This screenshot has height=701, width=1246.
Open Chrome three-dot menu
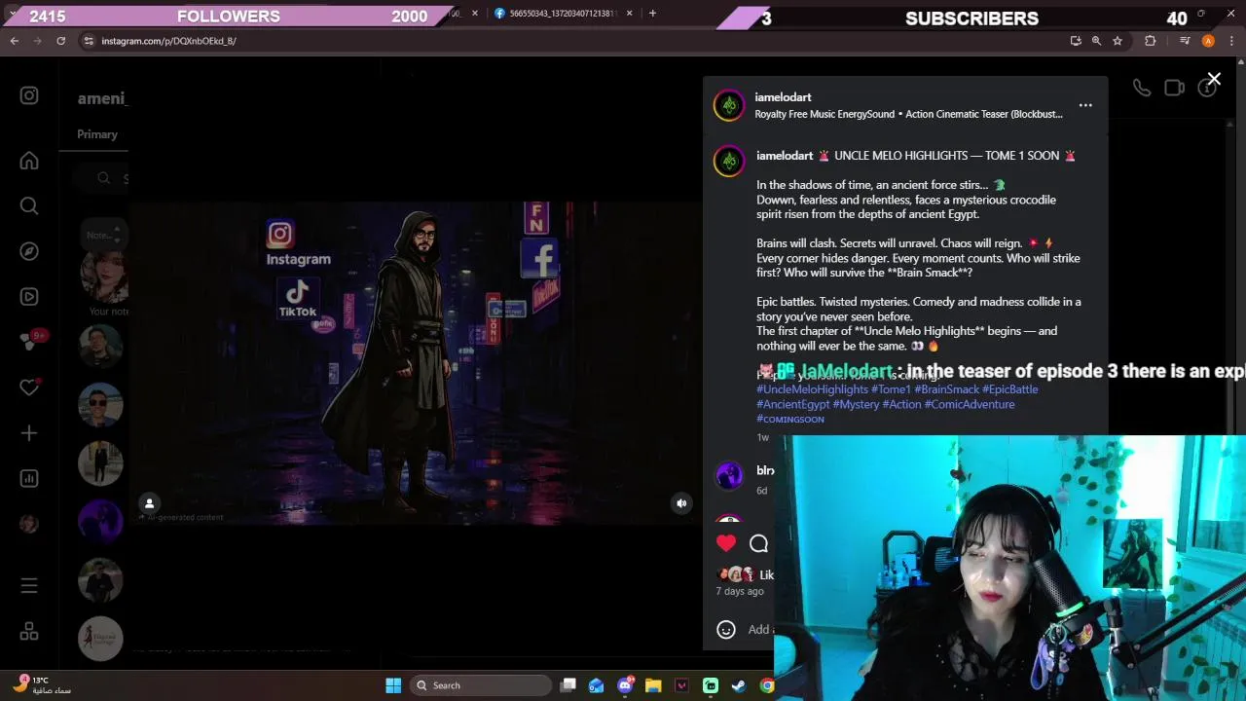click(x=1231, y=41)
